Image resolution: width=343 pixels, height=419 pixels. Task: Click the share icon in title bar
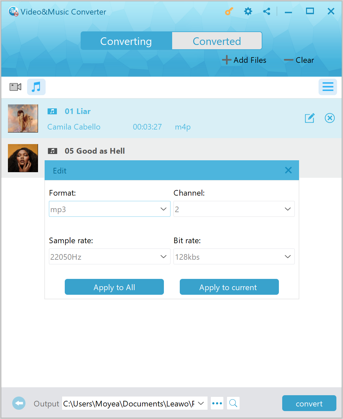[x=267, y=12]
